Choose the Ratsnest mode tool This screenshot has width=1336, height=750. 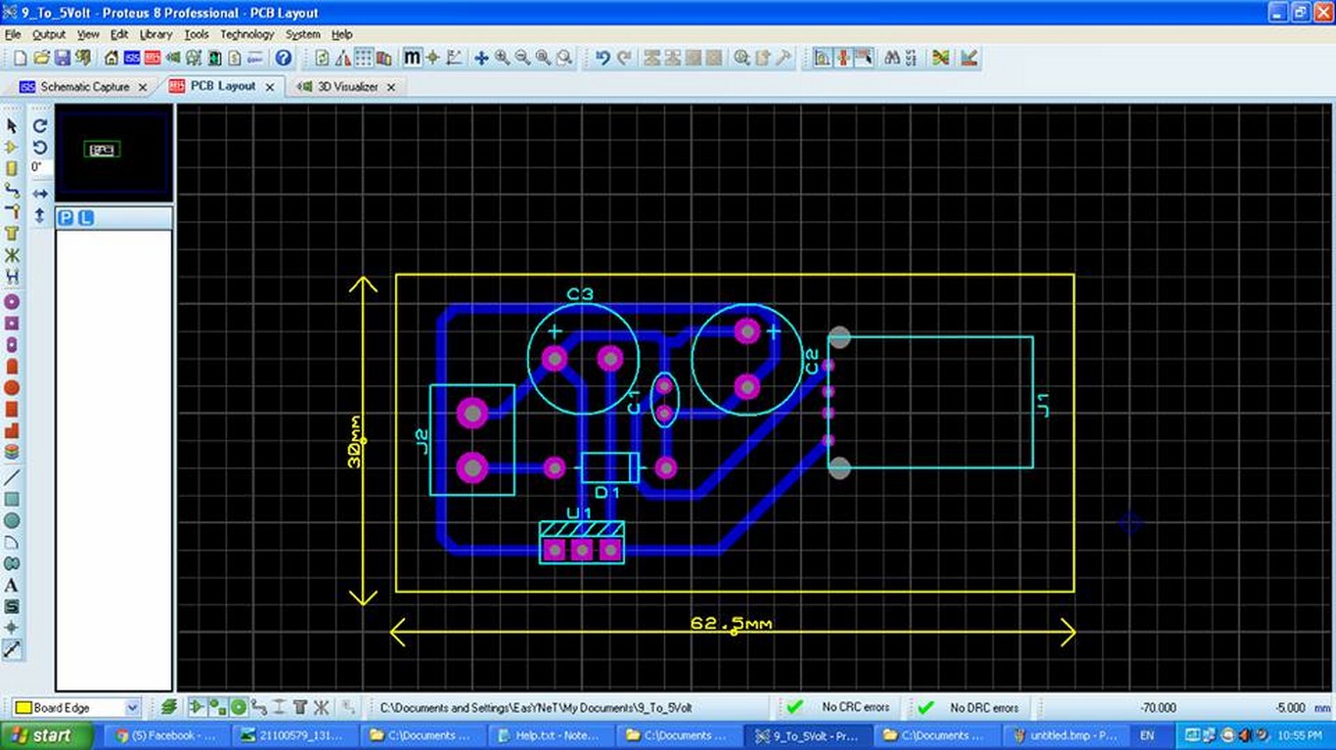tap(12, 255)
